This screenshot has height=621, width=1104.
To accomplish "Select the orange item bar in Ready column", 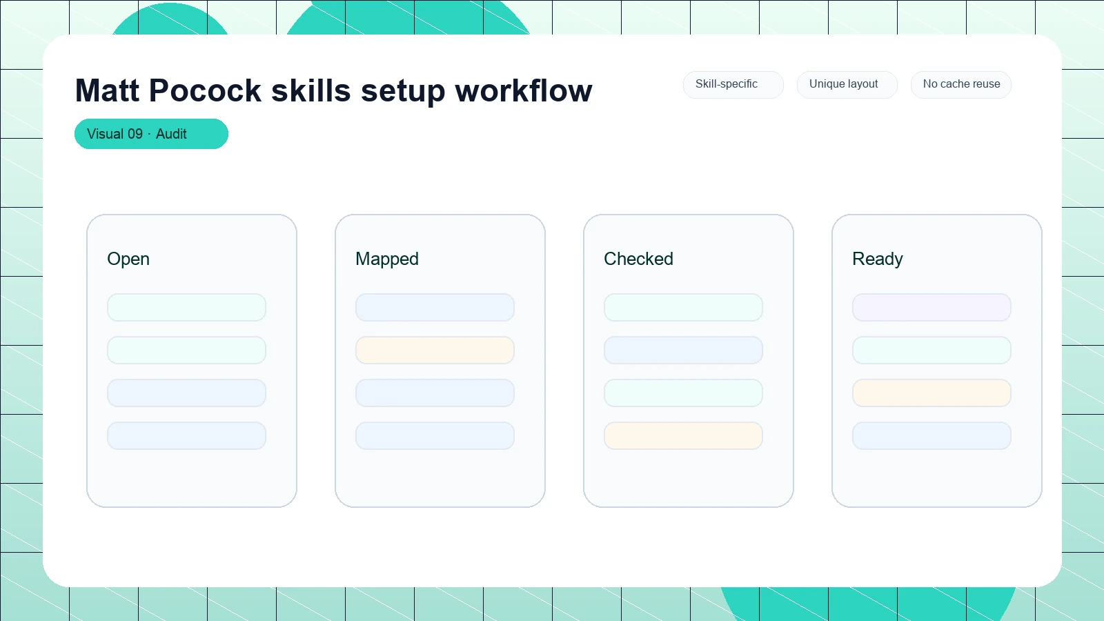I will [931, 393].
